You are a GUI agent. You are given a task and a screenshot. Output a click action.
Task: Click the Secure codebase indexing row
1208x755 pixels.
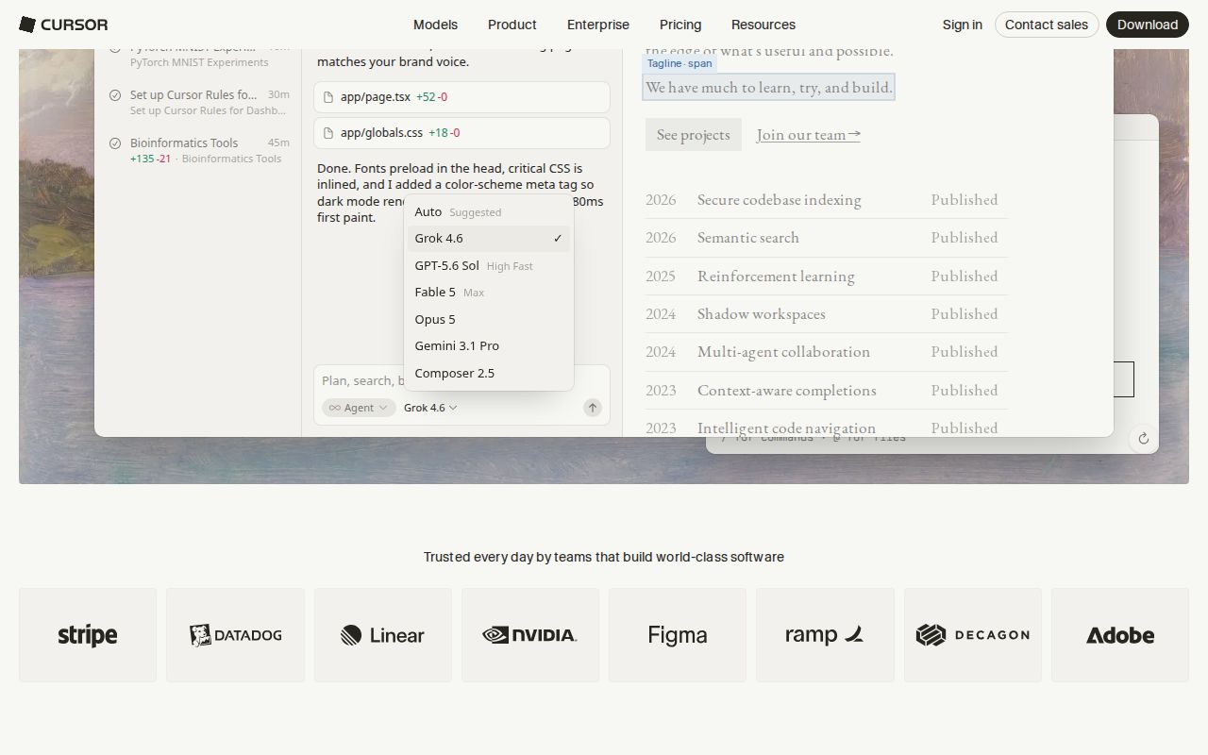tap(827, 200)
